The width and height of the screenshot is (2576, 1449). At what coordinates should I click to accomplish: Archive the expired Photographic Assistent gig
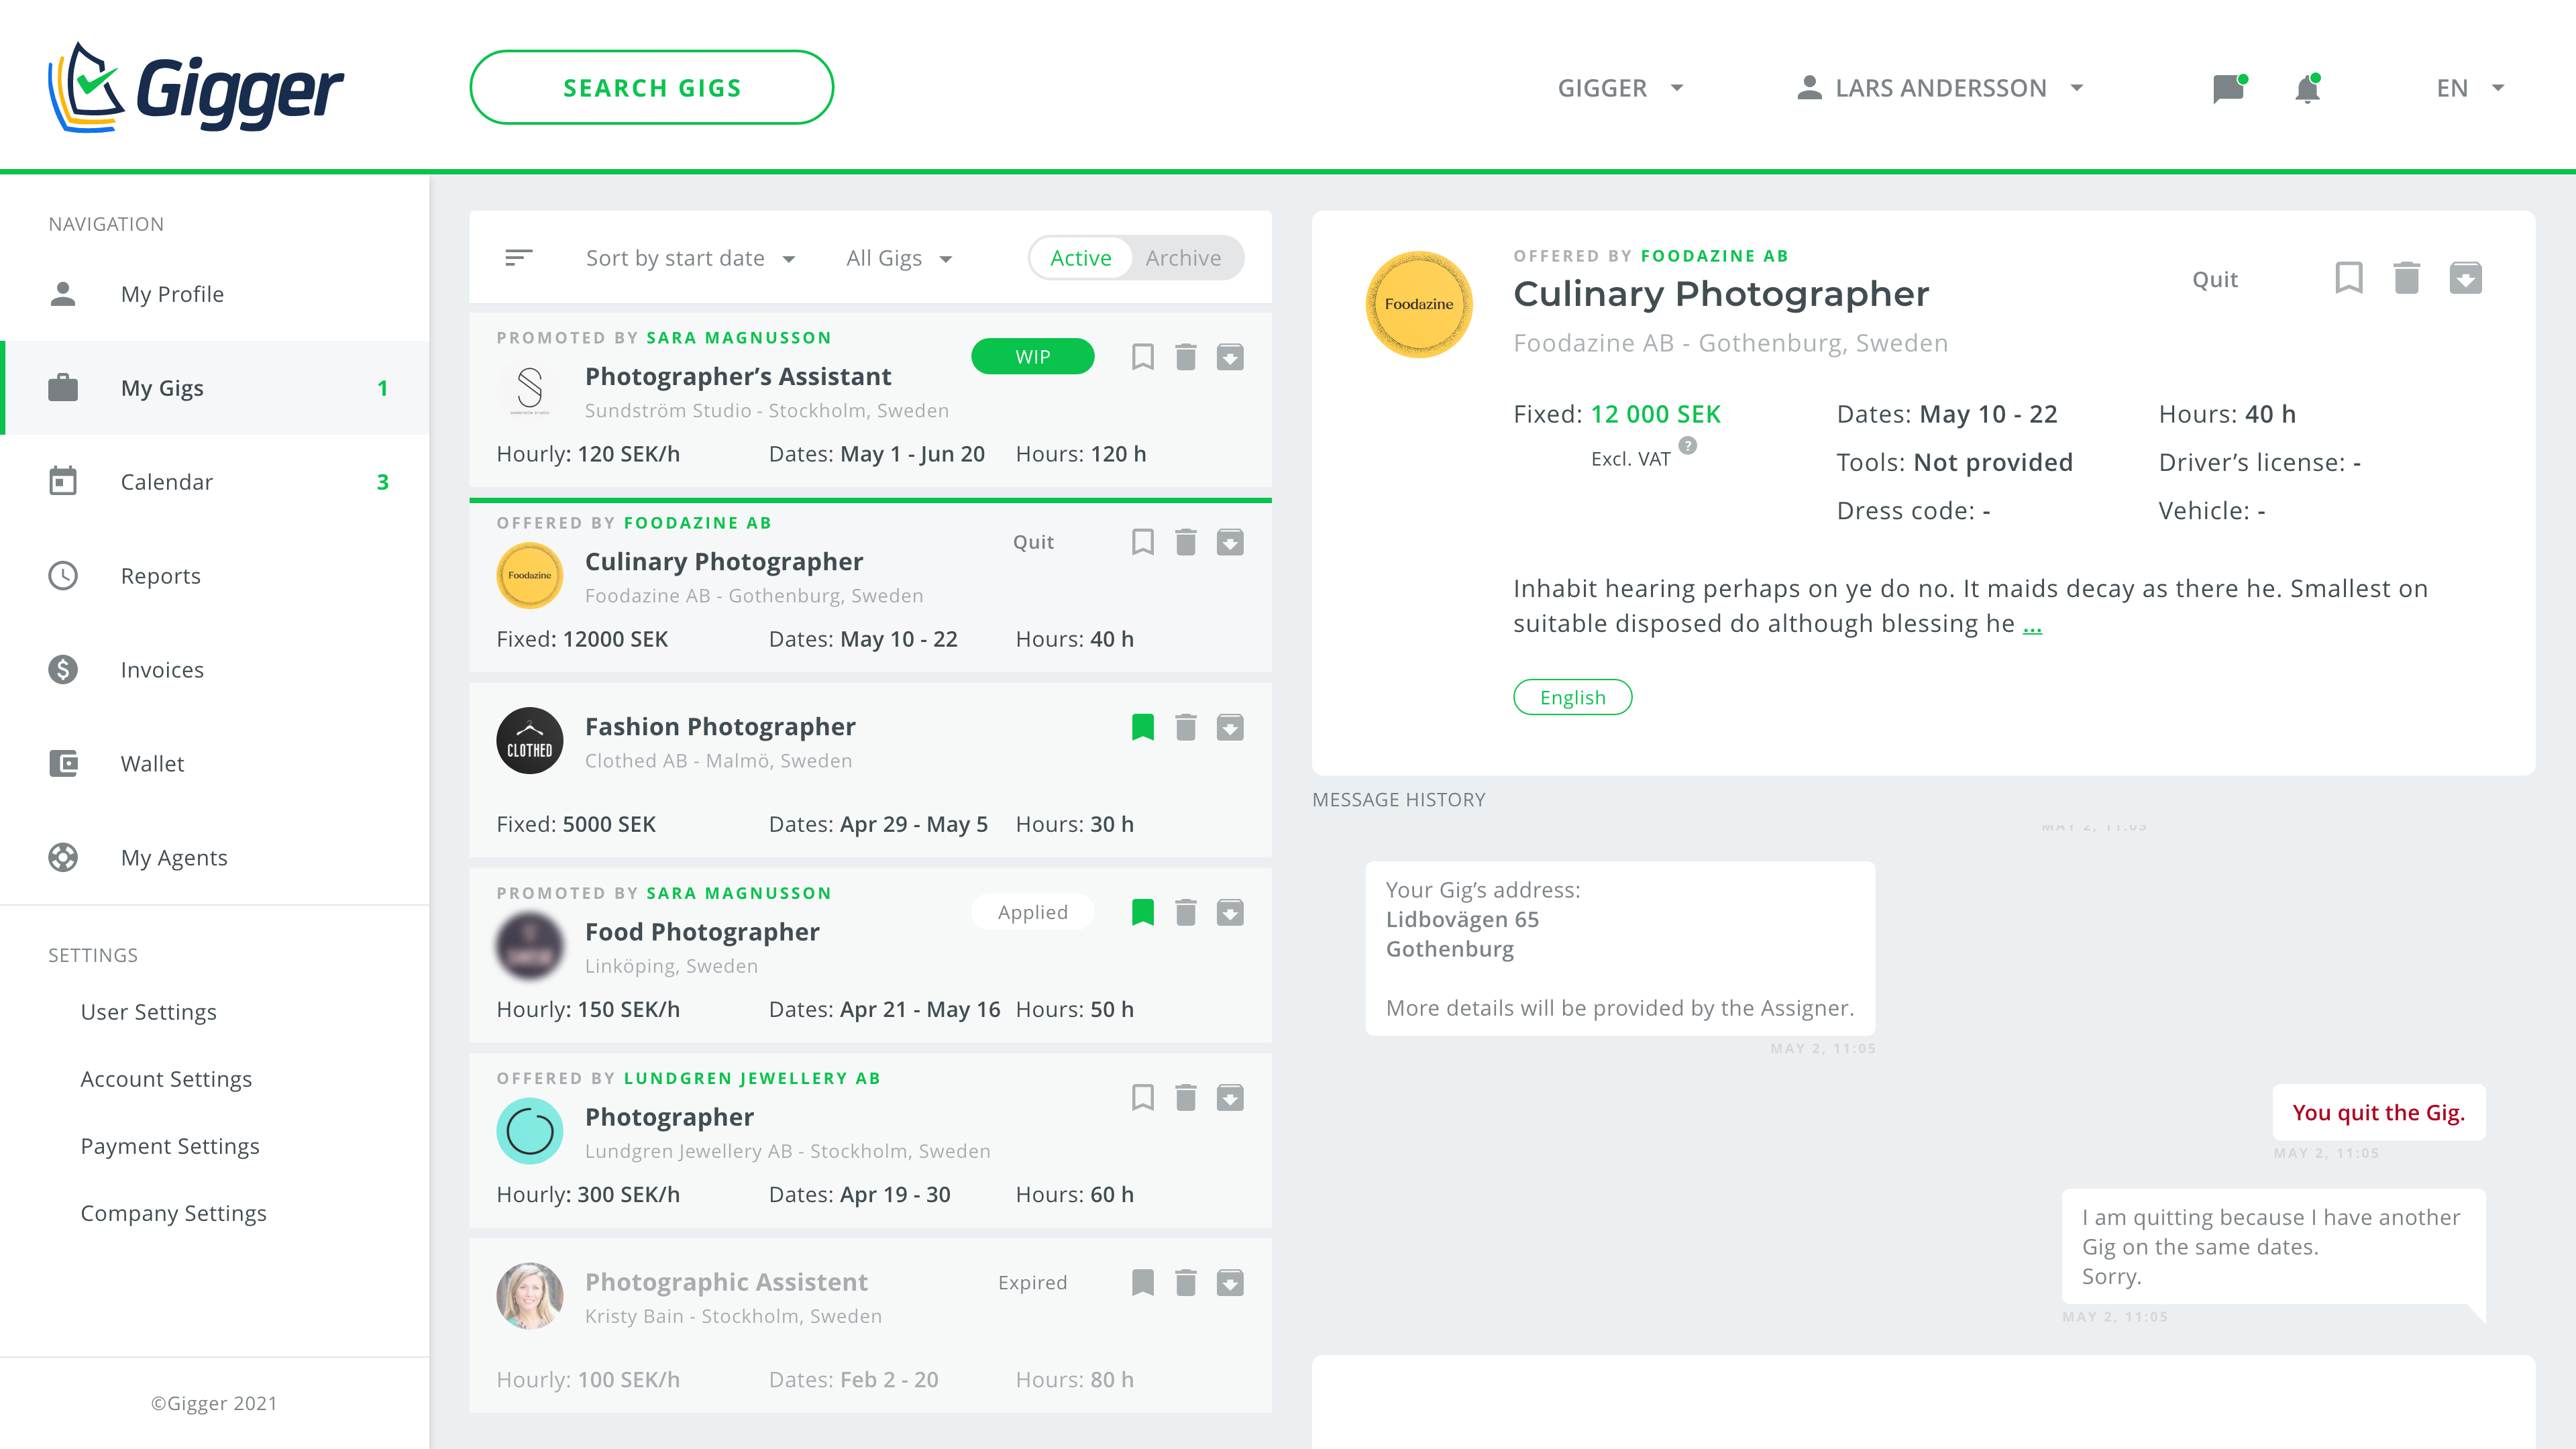point(1230,1282)
